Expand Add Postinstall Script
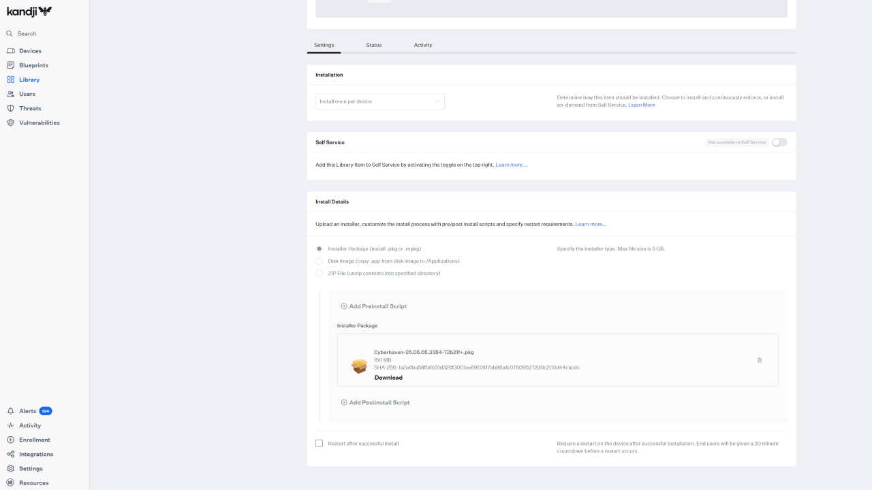This screenshot has width=872, height=490. point(375,403)
